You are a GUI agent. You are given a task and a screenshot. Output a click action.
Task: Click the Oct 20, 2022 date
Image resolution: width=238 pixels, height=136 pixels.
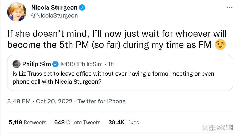[54, 101]
